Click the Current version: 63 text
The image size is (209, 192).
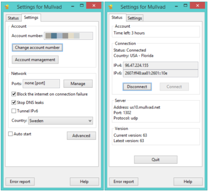coord(130,135)
